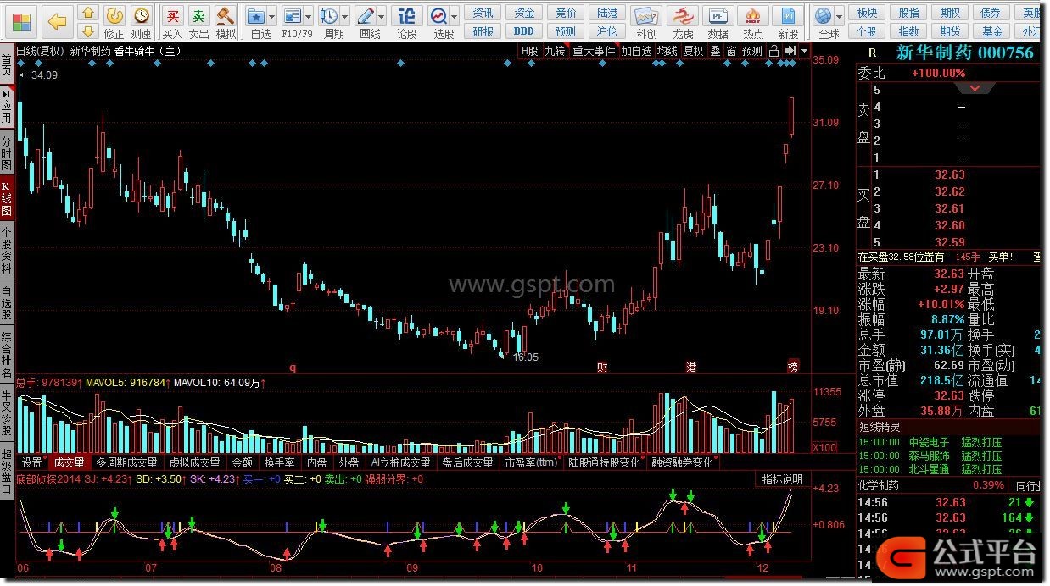
Task: Click the 研报 research report button
Action: [483, 31]
